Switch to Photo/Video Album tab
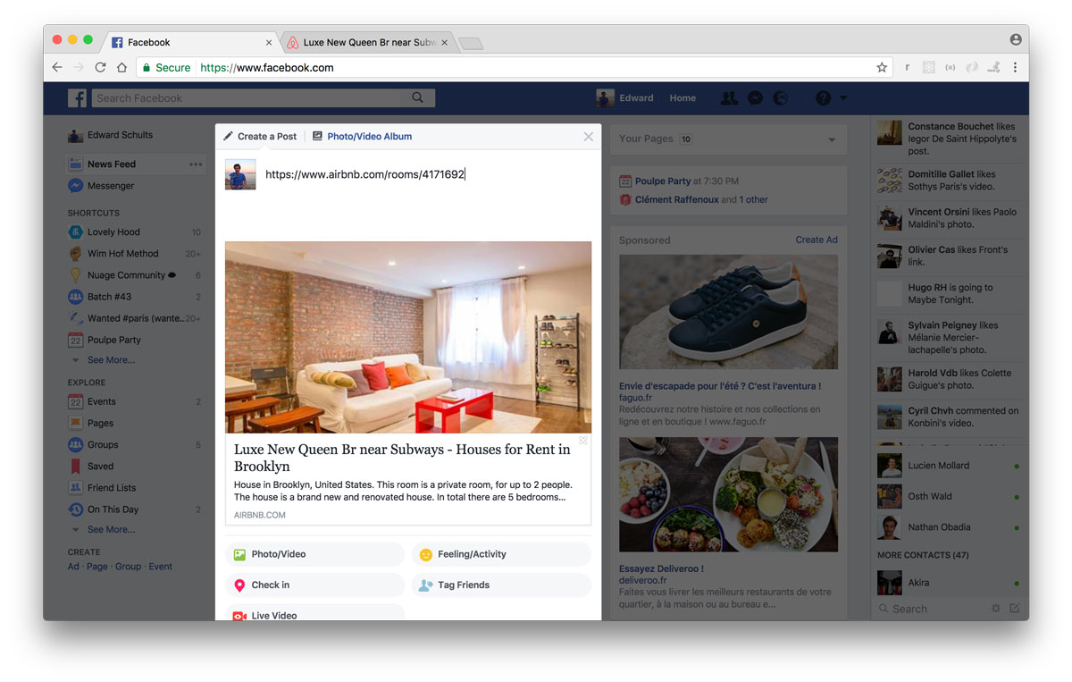This screenshot has width=1072, height=682. (x=362, y=137)
